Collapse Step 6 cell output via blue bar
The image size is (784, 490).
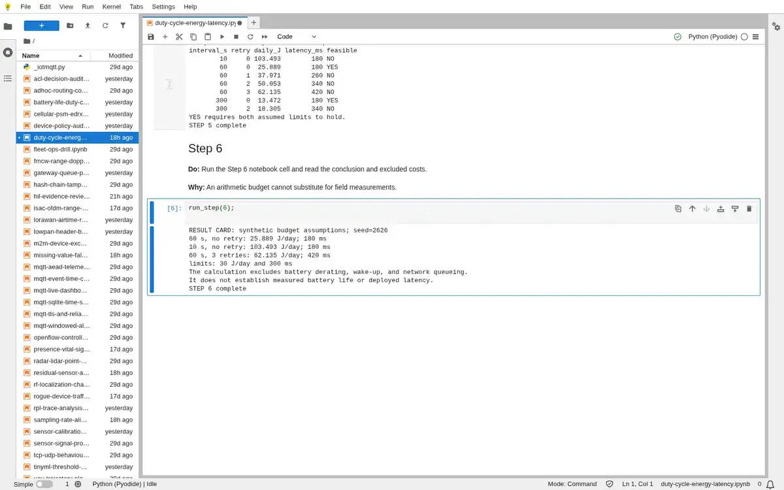click(152, 259)
